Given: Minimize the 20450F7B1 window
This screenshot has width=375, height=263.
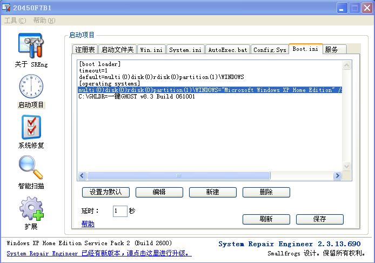Looking at the screenshot, I should [341, 8].
